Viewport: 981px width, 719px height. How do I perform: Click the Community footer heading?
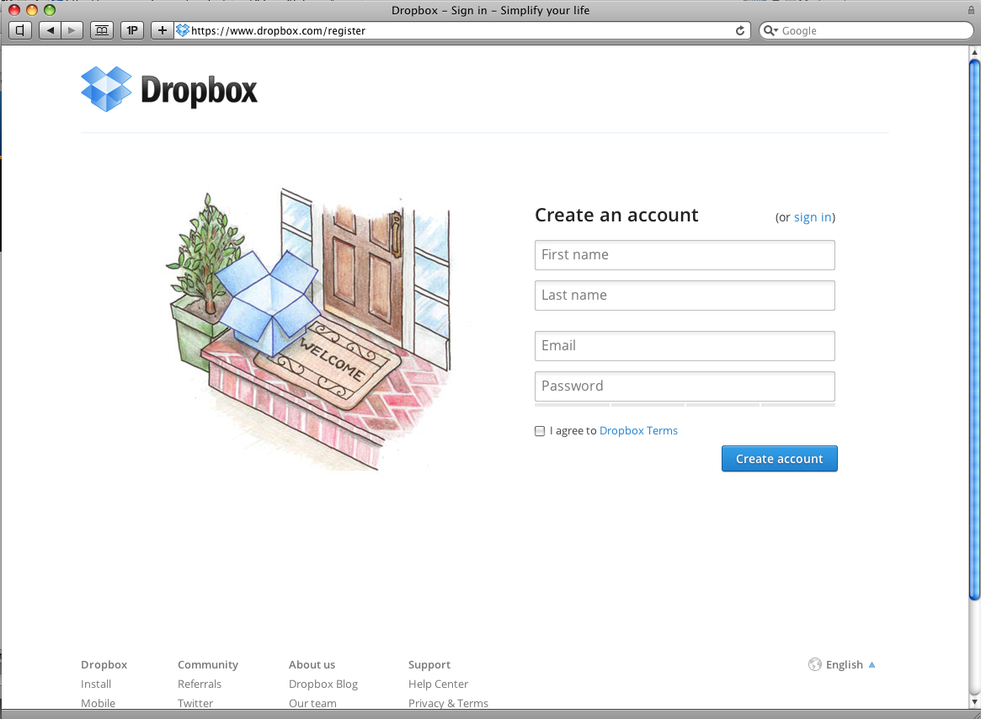click(208, 664)
